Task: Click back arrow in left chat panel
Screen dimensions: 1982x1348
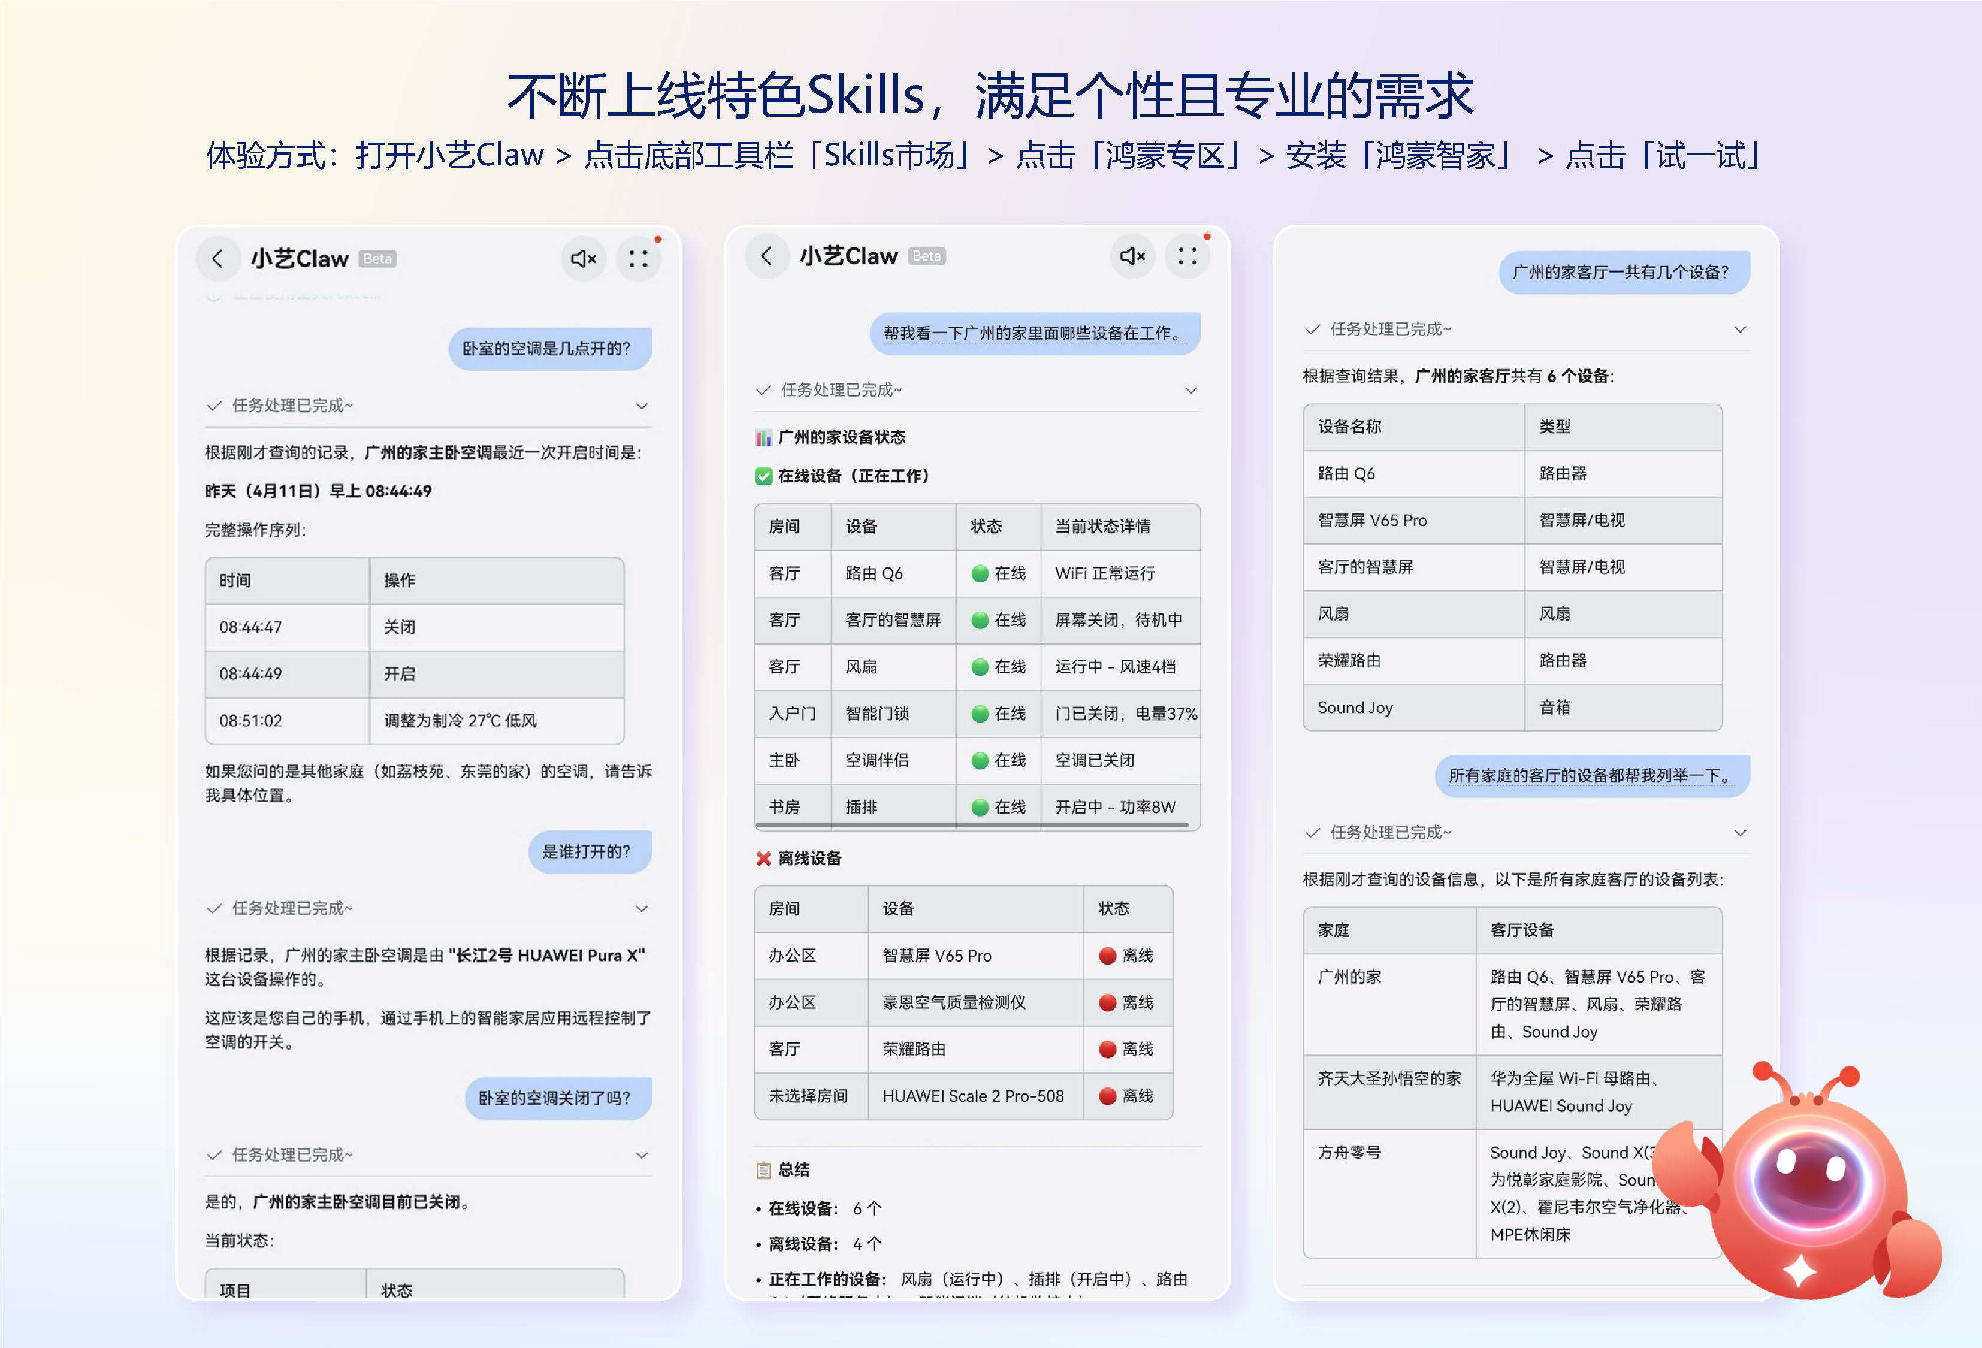Action: click(x=217, y=258)
